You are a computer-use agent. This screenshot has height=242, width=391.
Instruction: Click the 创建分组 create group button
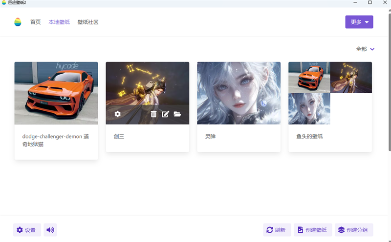click(x=354, y=230)
